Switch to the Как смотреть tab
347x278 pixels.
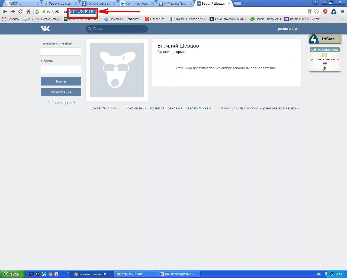coord(98,4)
